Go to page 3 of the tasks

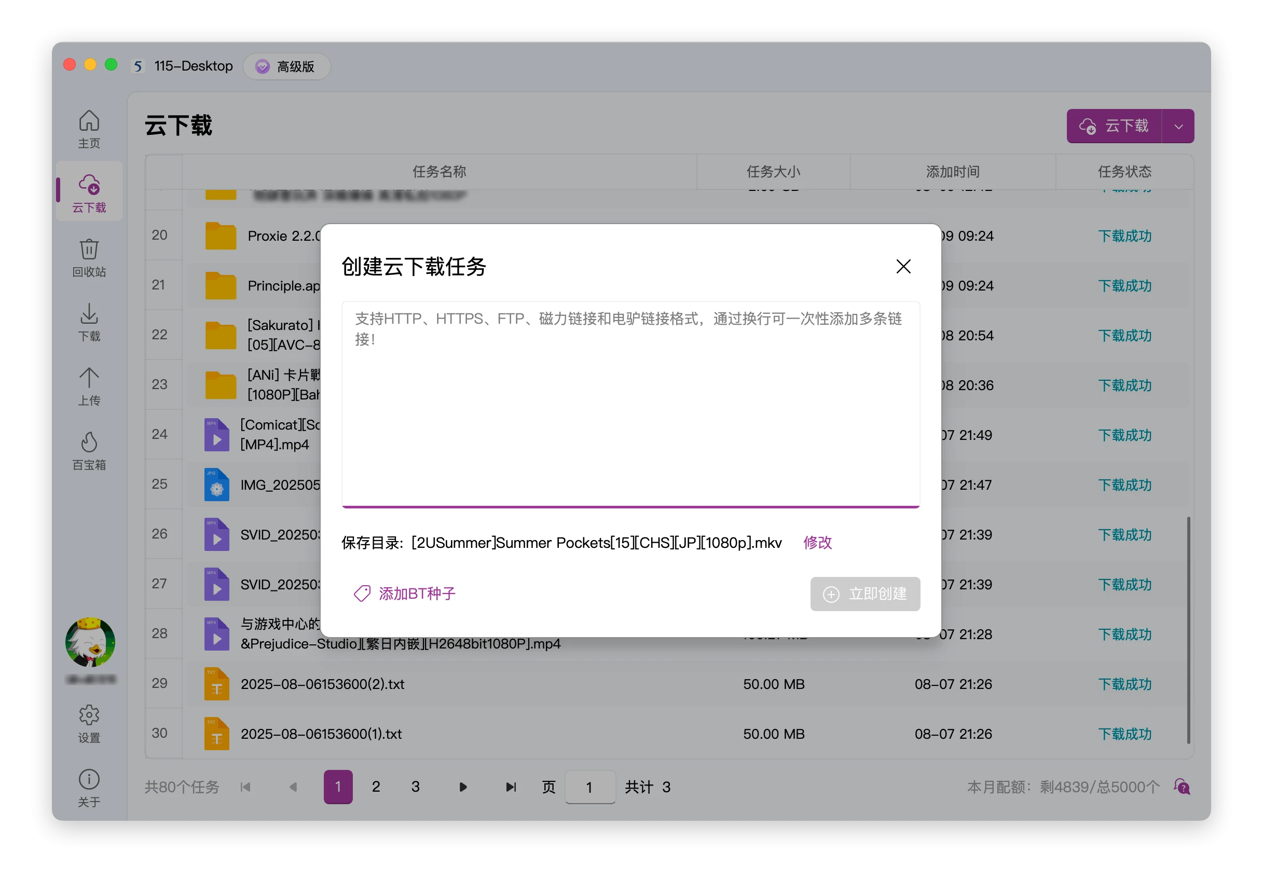coord(415,787)
